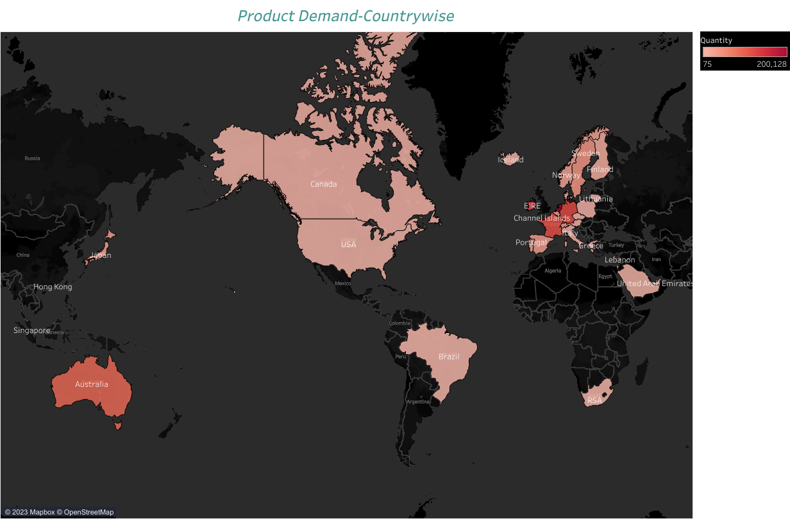Click the Quantity color gradient legend

tap(744, 53)
